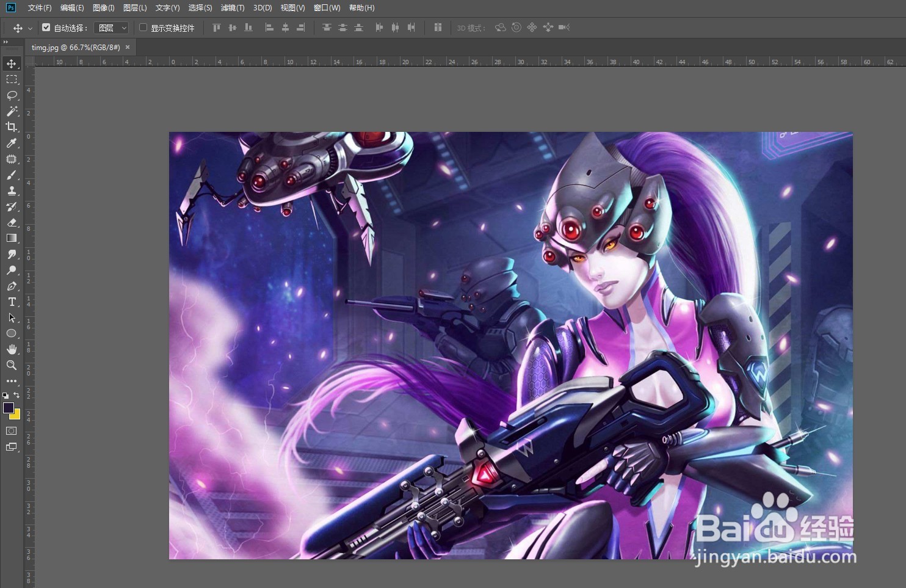Choose 3D rotate object mode icon
This screenshot has height=588, width=906.
pos(501,27)
